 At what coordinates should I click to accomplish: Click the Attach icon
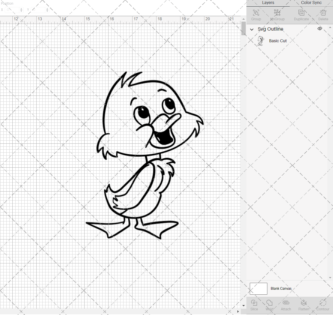click(x=286, y=305)
